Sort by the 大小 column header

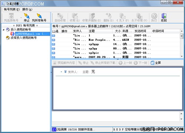[117, 31]
